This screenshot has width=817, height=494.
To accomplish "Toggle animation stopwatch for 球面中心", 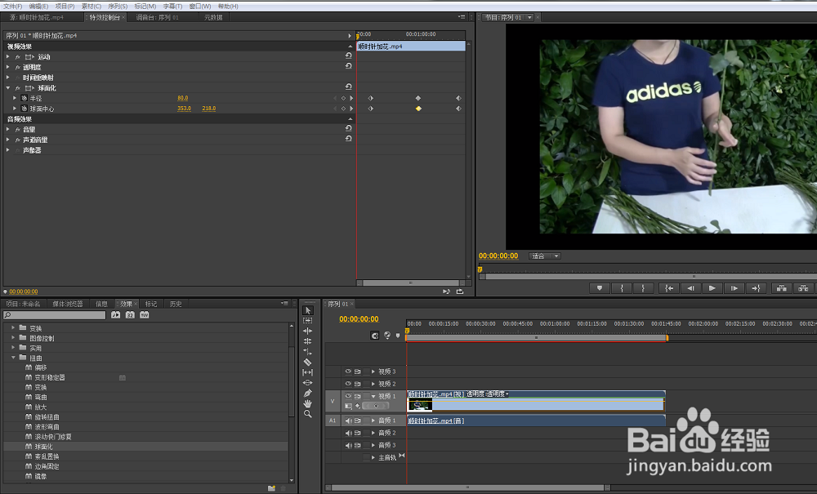I will pos(24,109).
